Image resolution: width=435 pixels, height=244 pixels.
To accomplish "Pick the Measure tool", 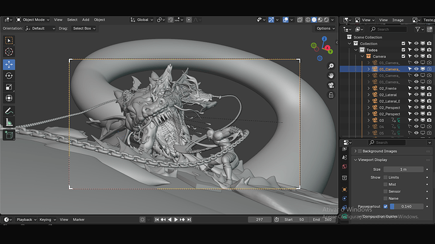I will (9, 122).
